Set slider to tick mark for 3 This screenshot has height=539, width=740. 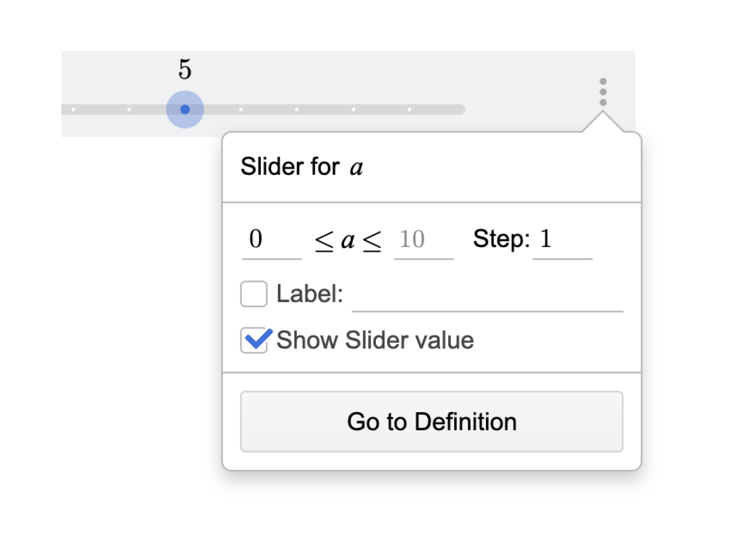(x=73, y=109)
